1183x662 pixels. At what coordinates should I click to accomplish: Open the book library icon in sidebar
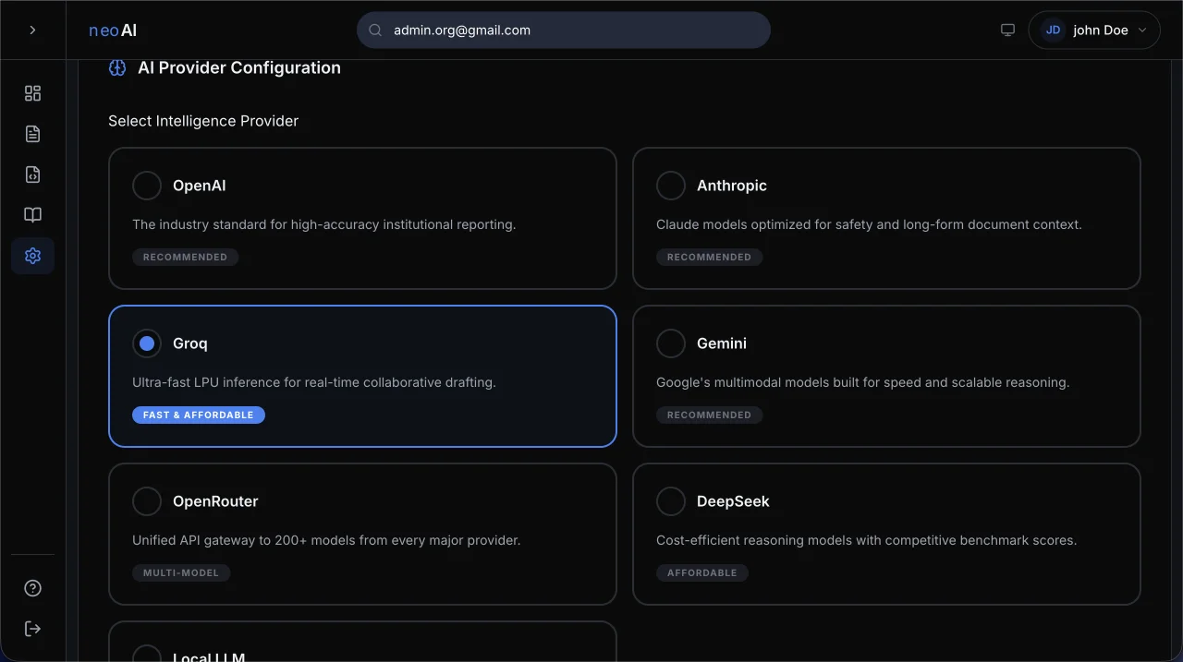32,215
